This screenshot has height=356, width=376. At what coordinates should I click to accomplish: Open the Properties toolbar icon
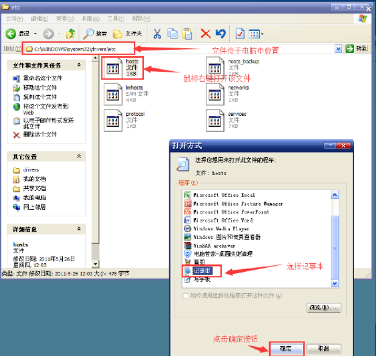coord(240,33)
